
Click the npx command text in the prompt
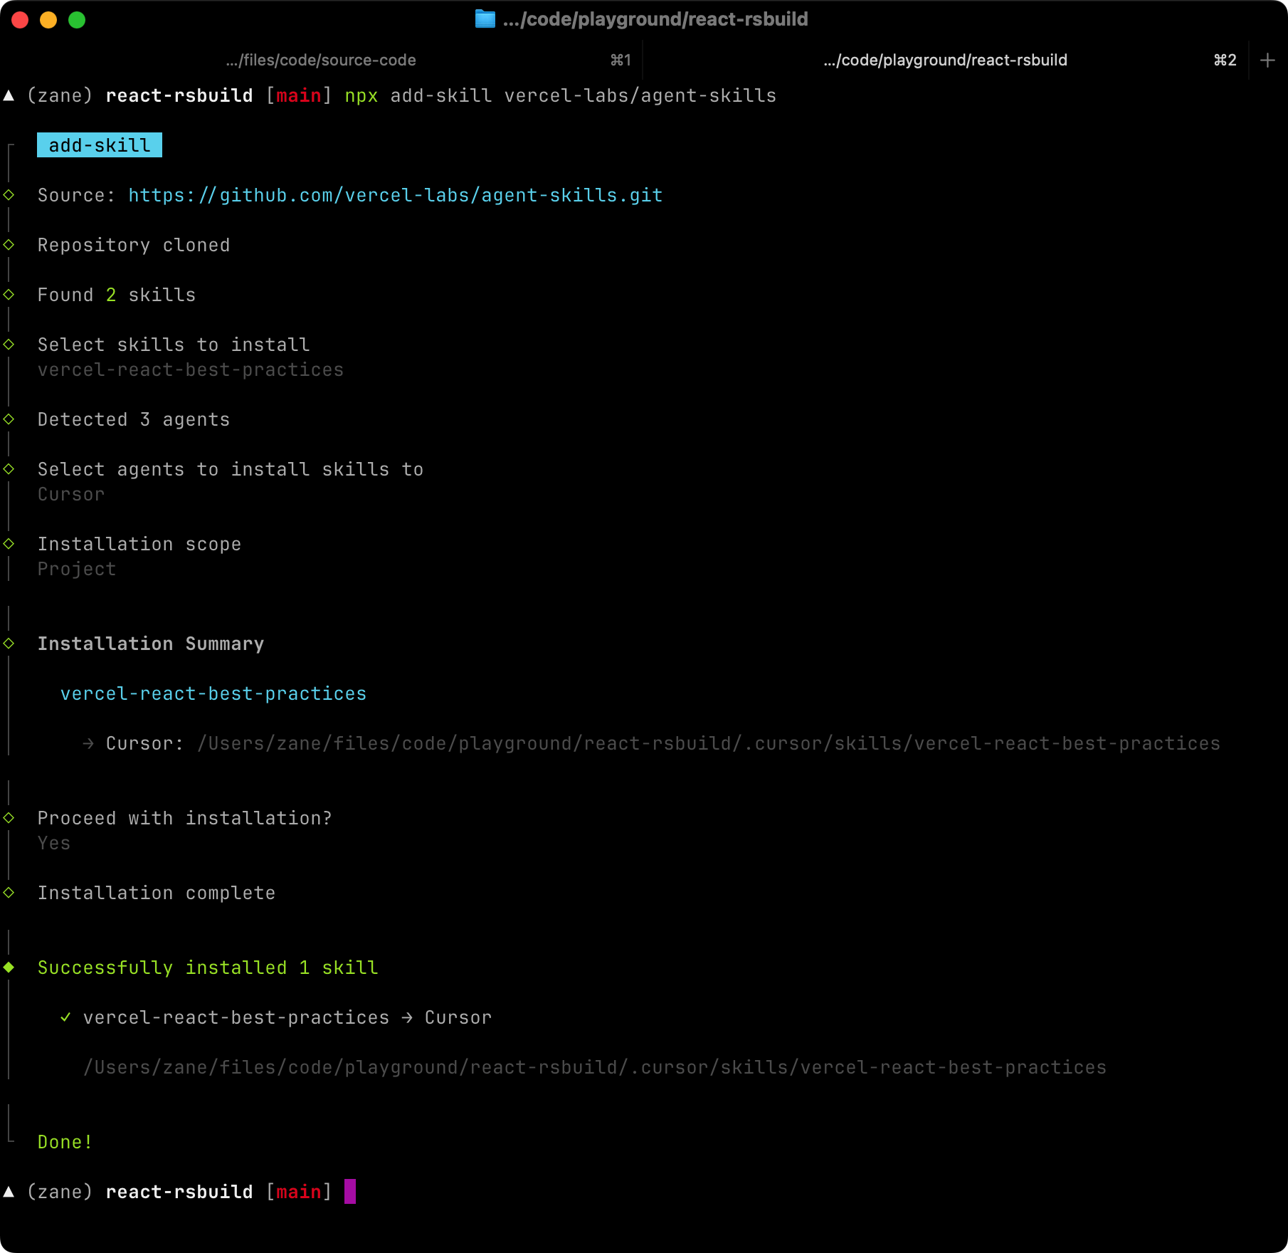pos(361,96)
